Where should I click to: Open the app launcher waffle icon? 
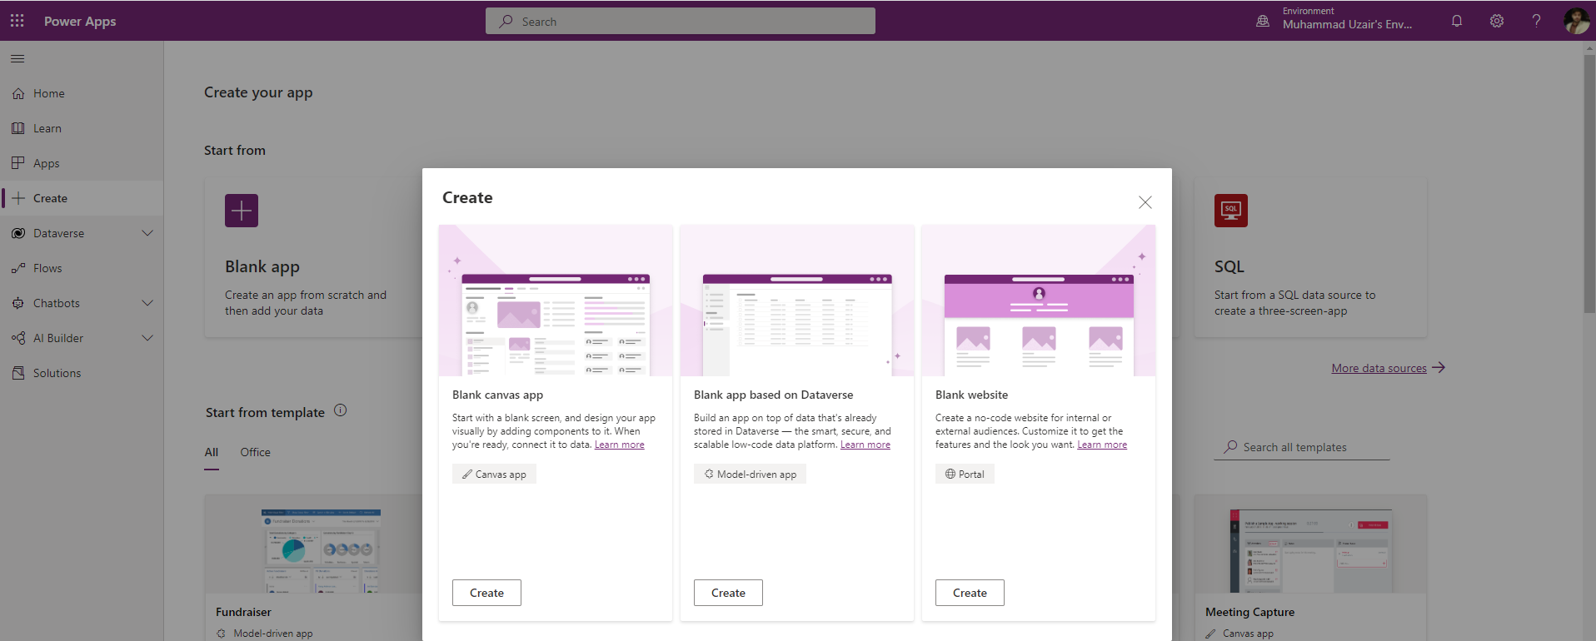coord(17,21)
